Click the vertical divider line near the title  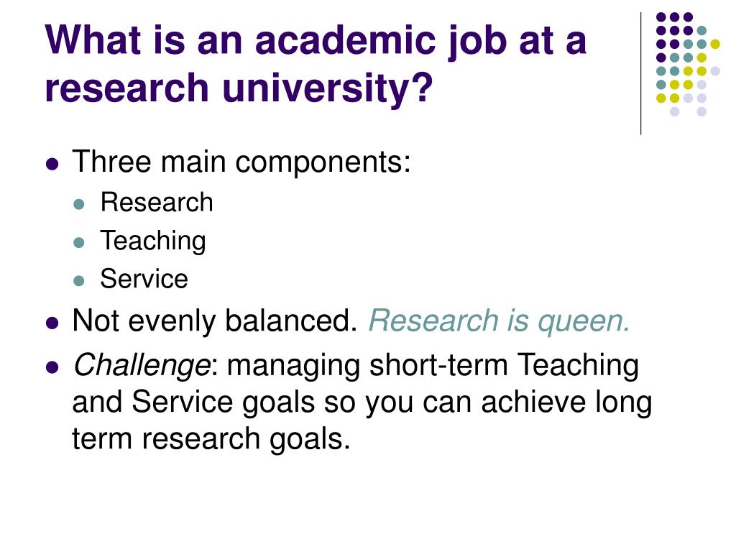[x=640, y=74]
